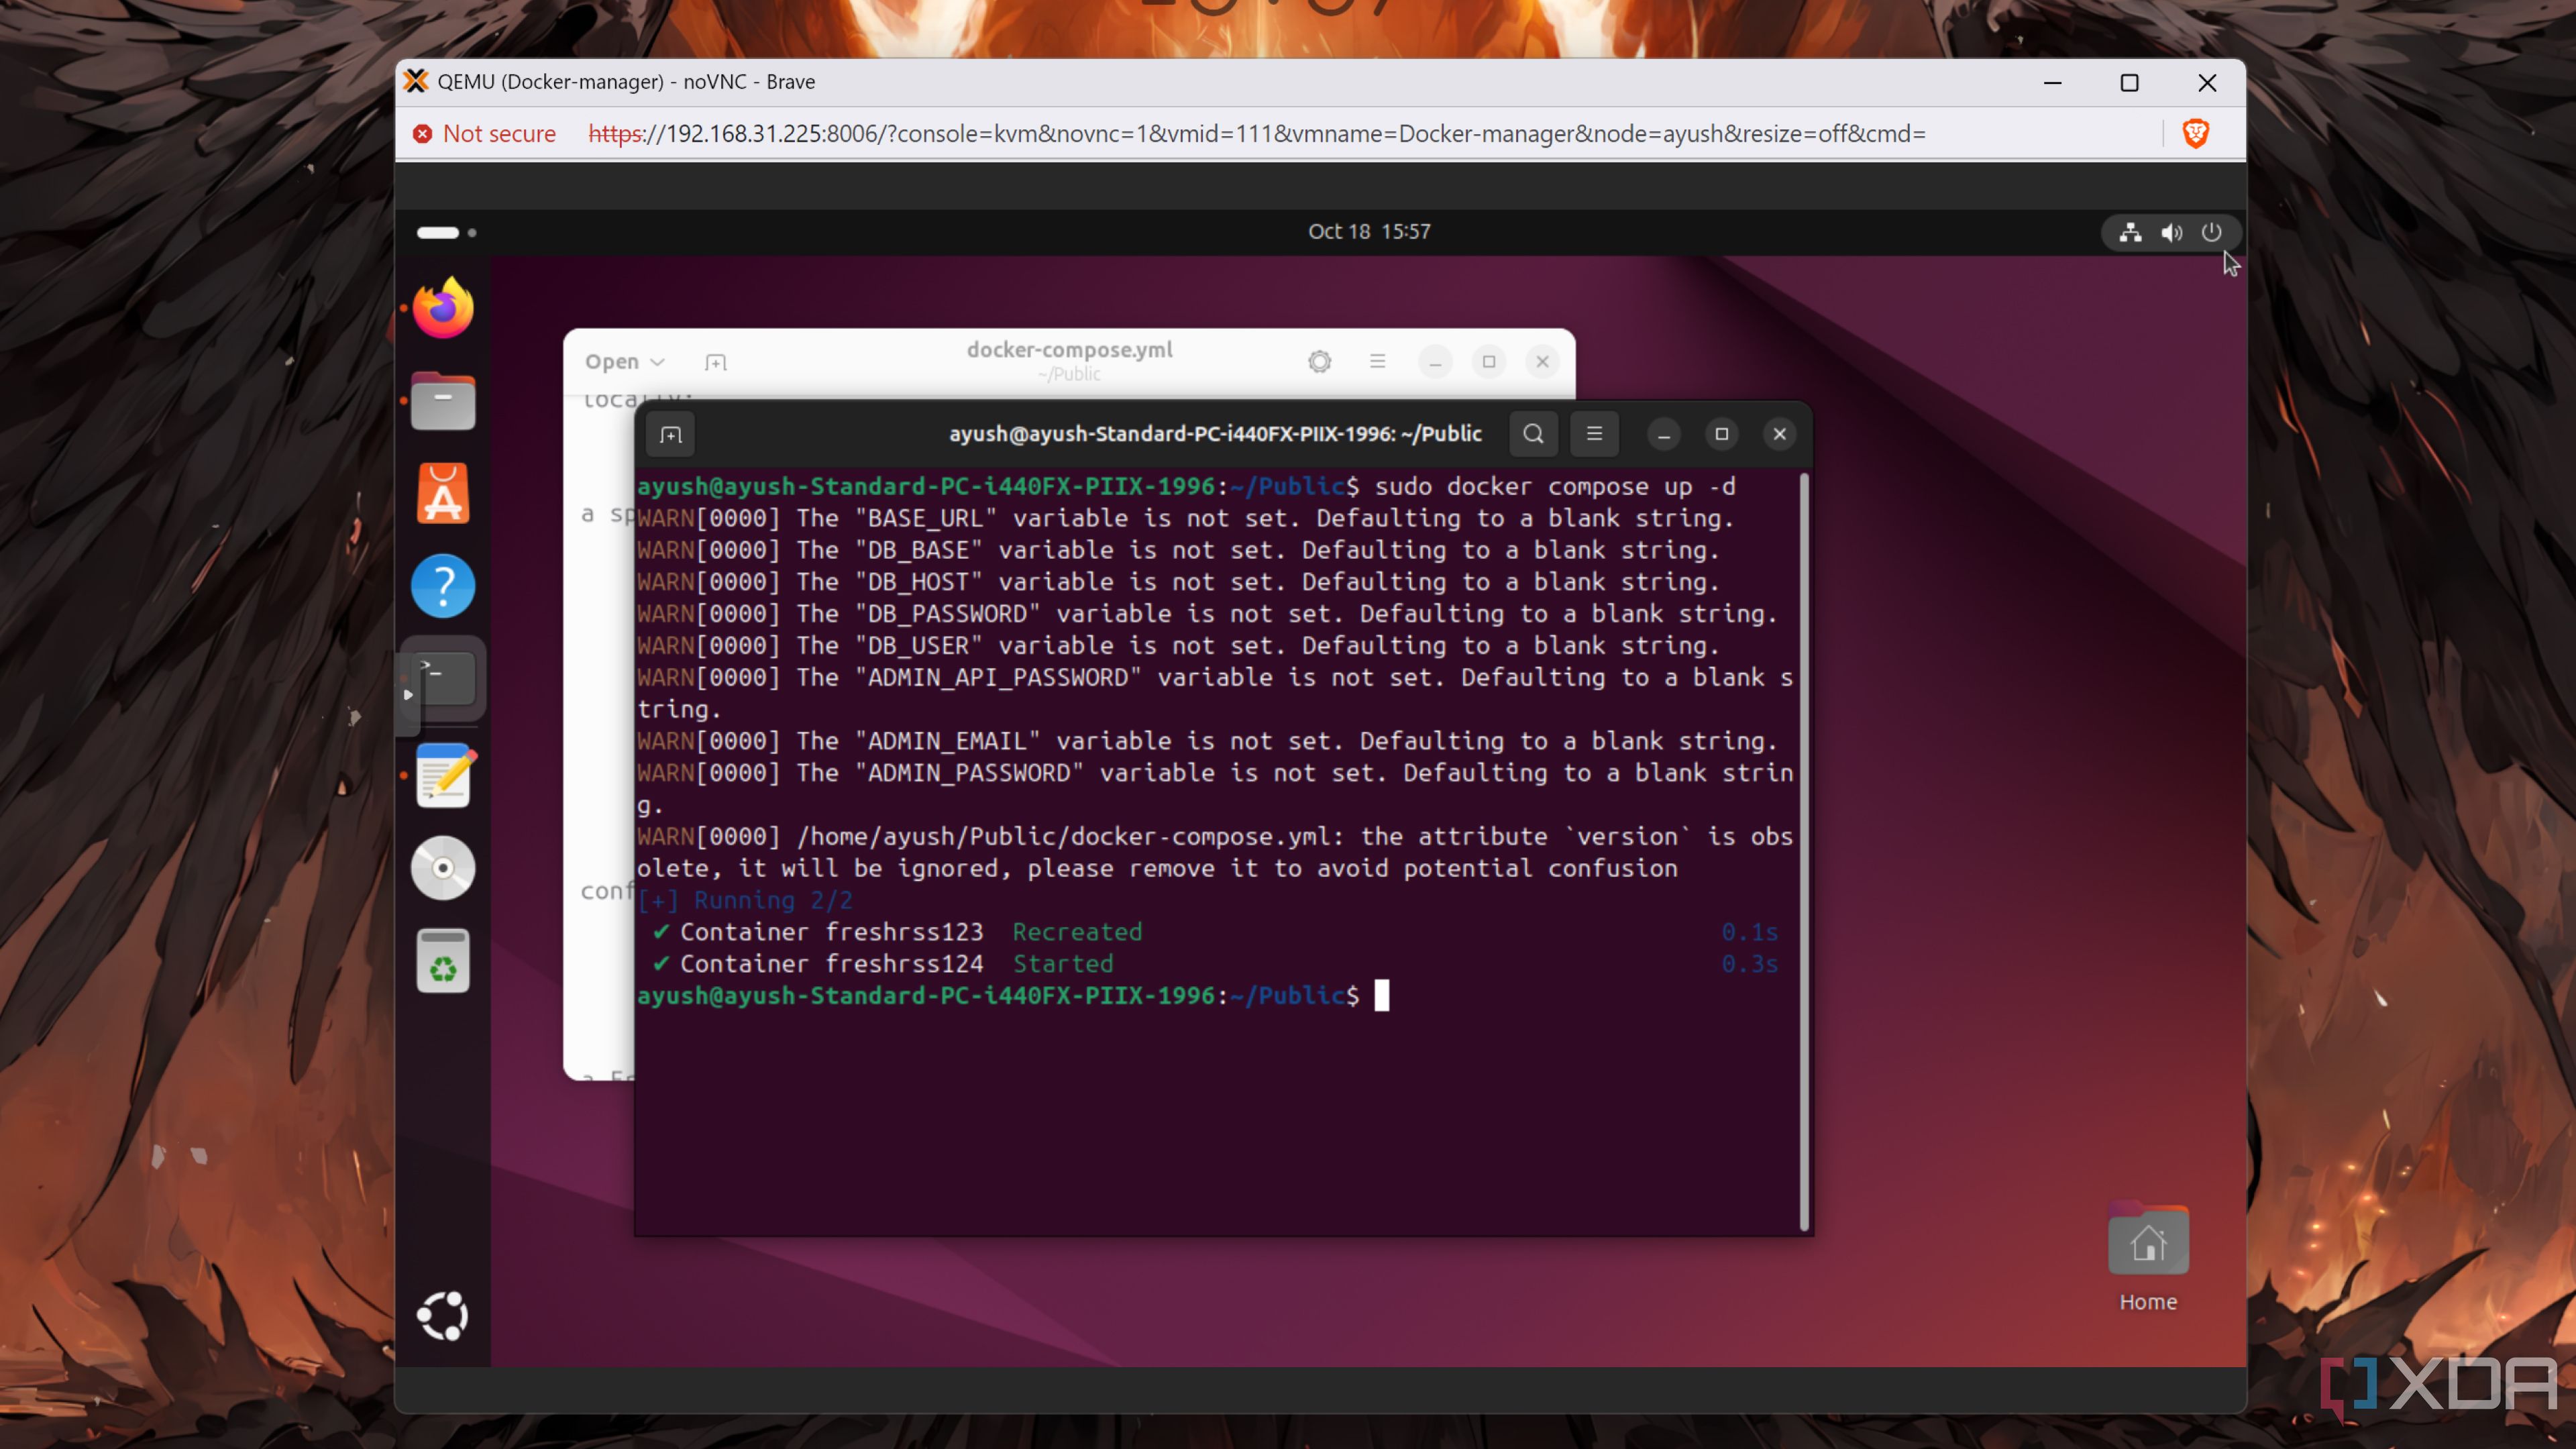Click the docker-compose.yml title in the editor
The image size is (2576, 1449).
pyautogui.click(x=1069, y=350)
